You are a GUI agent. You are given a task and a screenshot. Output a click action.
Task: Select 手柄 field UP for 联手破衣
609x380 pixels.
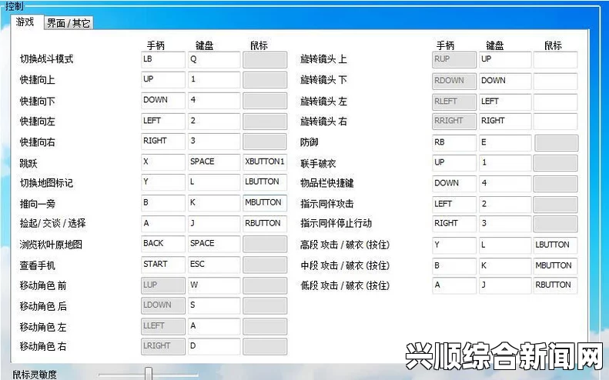click(x=454, y=163)
